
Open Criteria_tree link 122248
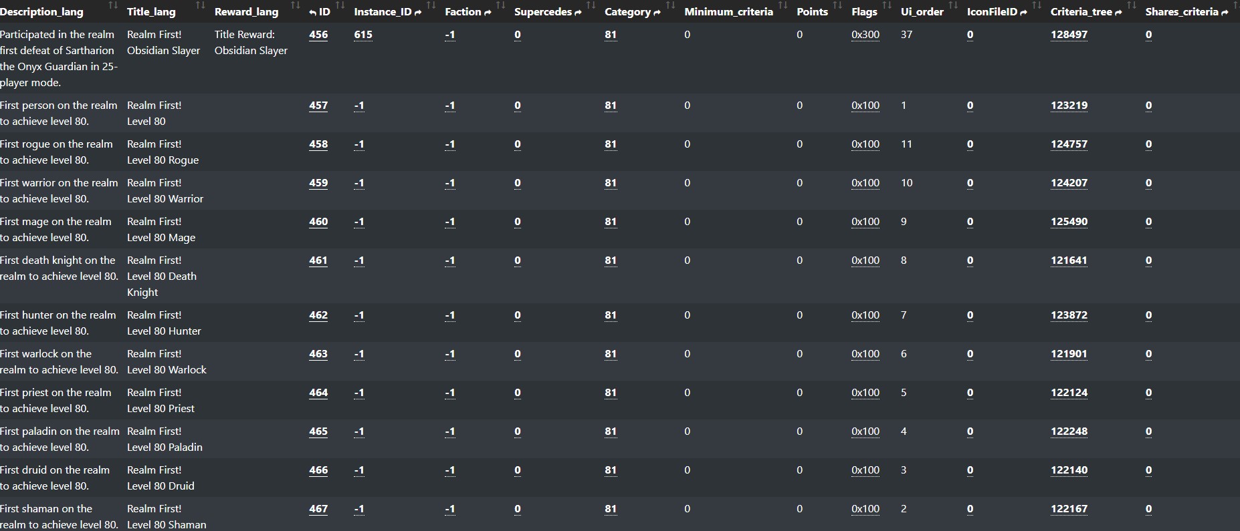(x=1069, y=431)
